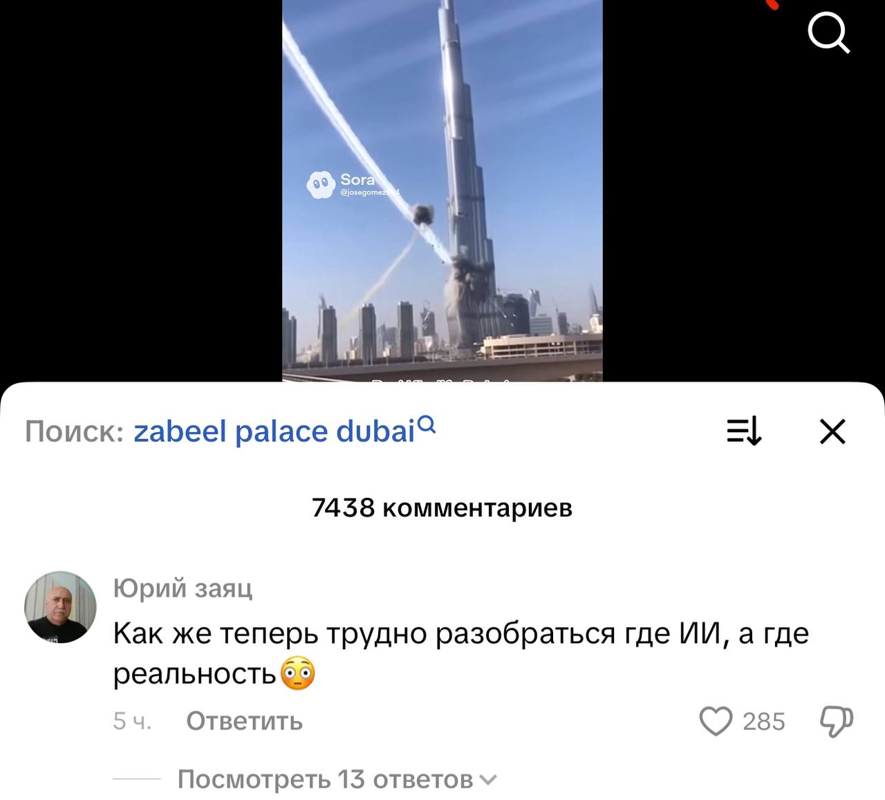This screenshot has width=885, height=800.
Task: Dislike the comment by Юрий заяц
Action: [837, 722]
